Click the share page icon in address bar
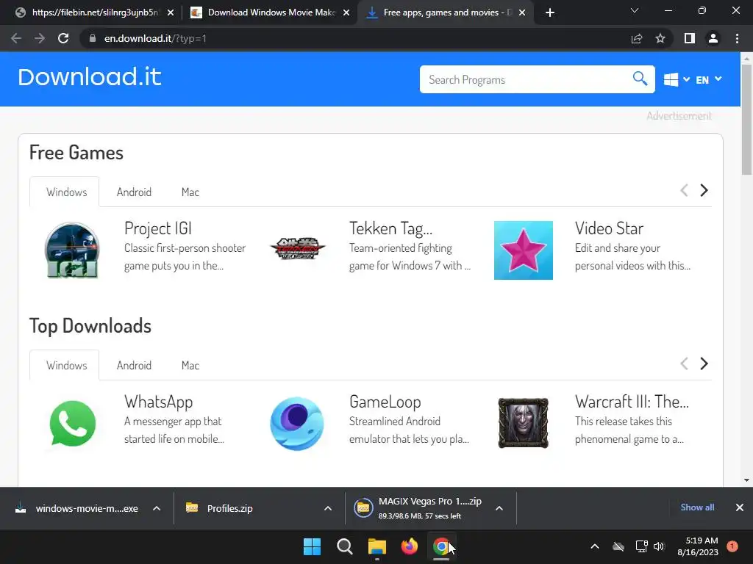This screenshot has width=753, height=564. tap(637, 38)
